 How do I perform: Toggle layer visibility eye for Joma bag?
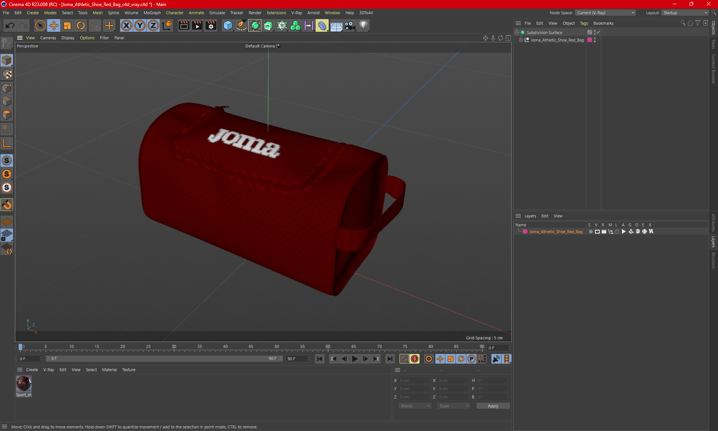(597, 232)
